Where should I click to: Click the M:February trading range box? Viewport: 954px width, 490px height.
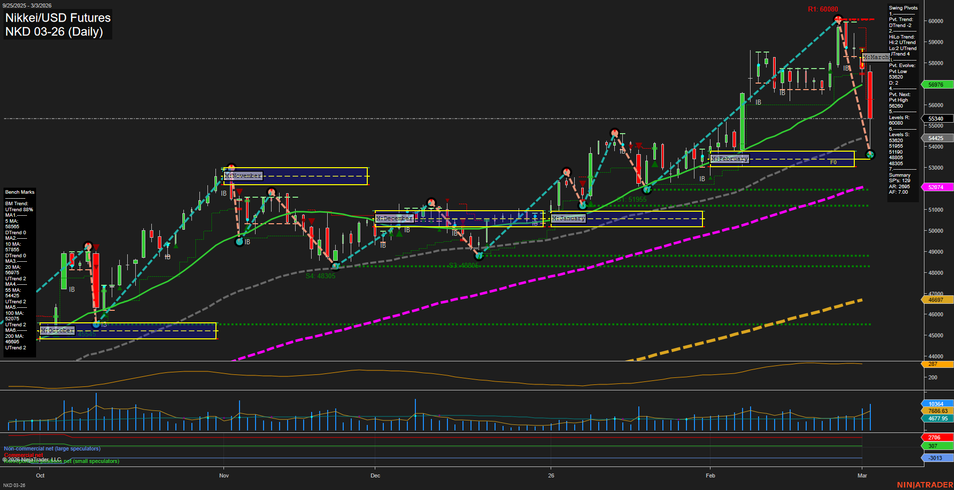(x=729, y=158)
